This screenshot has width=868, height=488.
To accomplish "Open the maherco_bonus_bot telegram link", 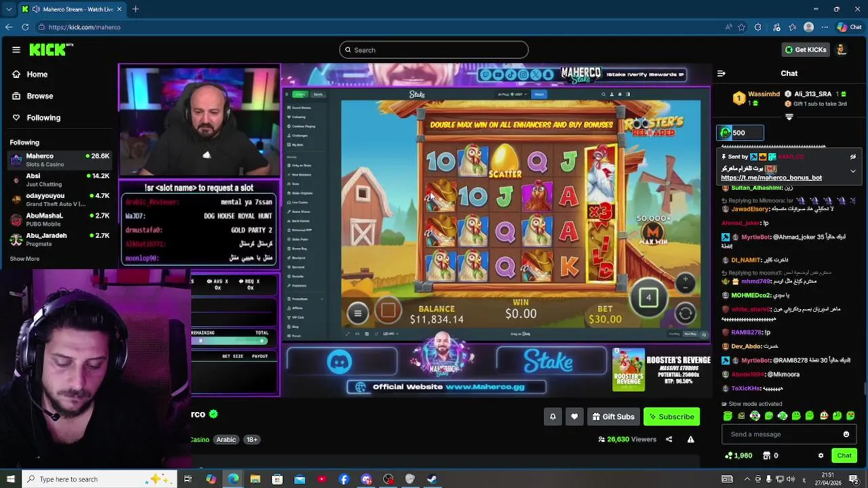I will pyautogui.click(x=771, y=178).
